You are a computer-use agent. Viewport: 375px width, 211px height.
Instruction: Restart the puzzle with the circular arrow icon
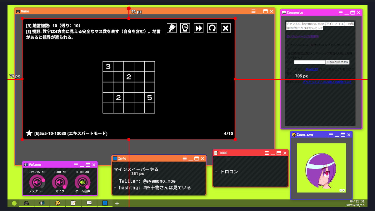(x=212, y=28)
